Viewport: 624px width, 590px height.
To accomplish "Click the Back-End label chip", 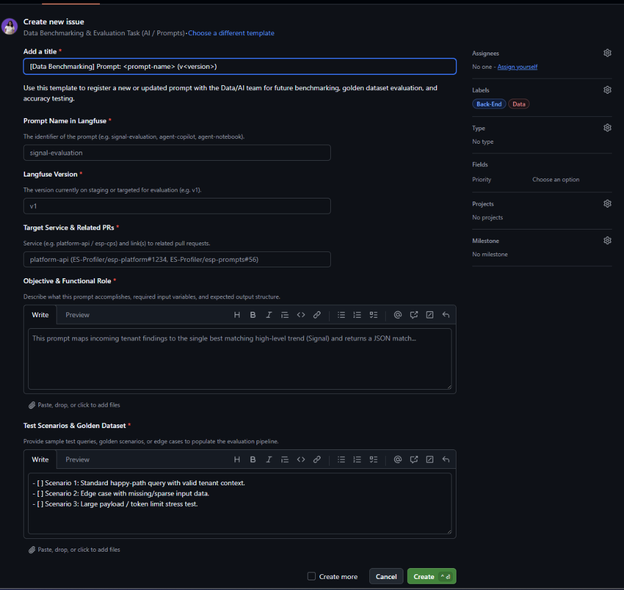I will [489, 104].
